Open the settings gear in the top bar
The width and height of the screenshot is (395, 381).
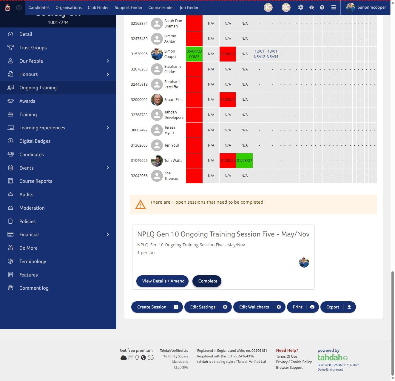[301, 7]
